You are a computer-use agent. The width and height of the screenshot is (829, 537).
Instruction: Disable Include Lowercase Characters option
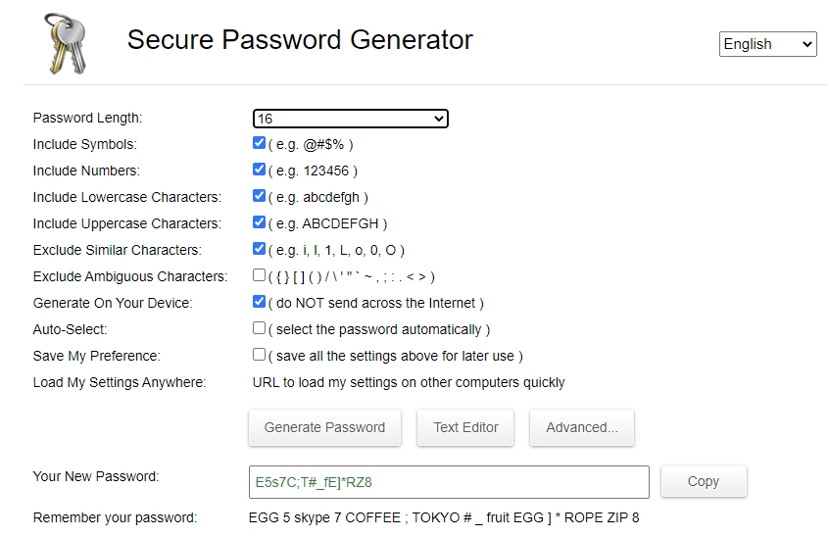259,196
